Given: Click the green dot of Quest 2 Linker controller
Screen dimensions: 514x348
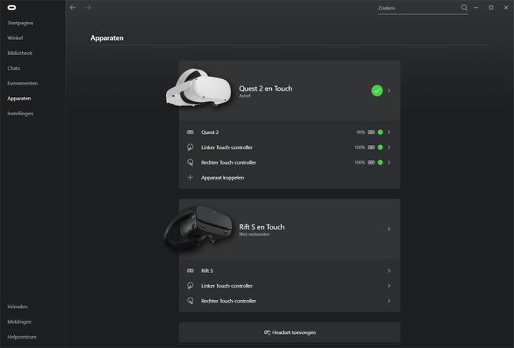Looking at the screenshot, I should [x=380, y=147].
